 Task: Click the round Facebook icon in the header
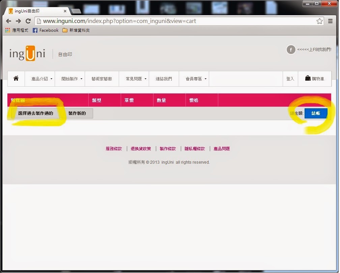[x=291, y=50]
